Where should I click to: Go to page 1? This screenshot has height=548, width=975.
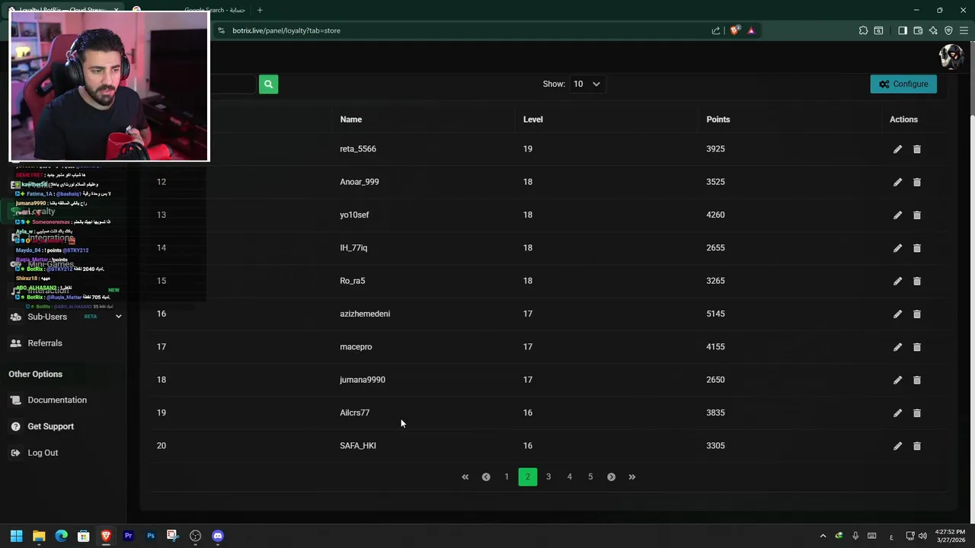tap(507, 477)
